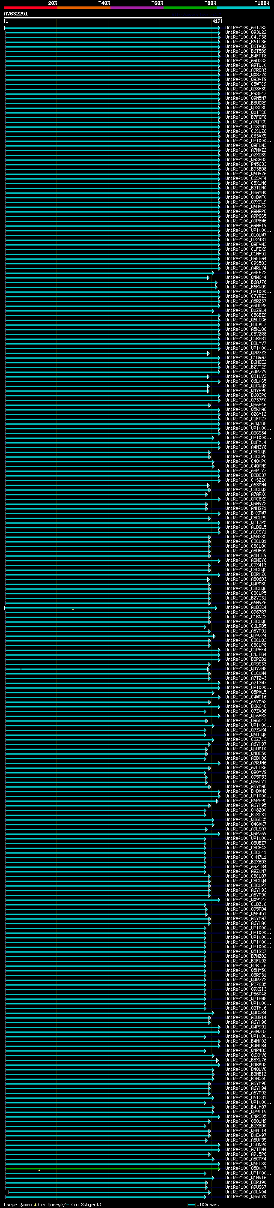
Task: Select the UniRef100_Q08770 label
Action: point(245,75)
